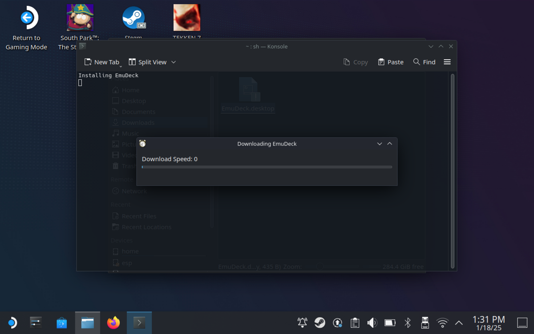Click 'Download Speed: 0' label
The height and width of the screenshot is (334, 534).
click(170, 159)
